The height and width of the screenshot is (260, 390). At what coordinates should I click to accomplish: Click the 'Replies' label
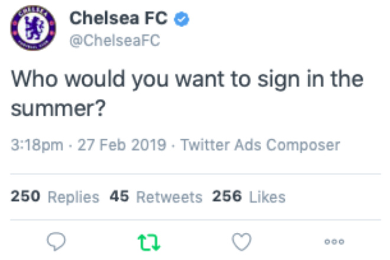pyautogui.click(x=73, y=197)
